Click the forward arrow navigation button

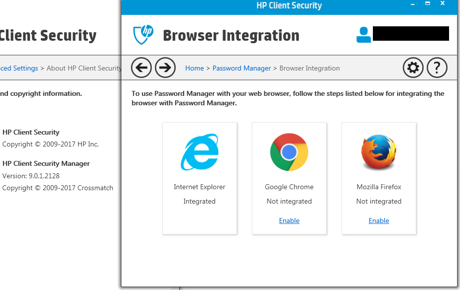coord(165,68)
